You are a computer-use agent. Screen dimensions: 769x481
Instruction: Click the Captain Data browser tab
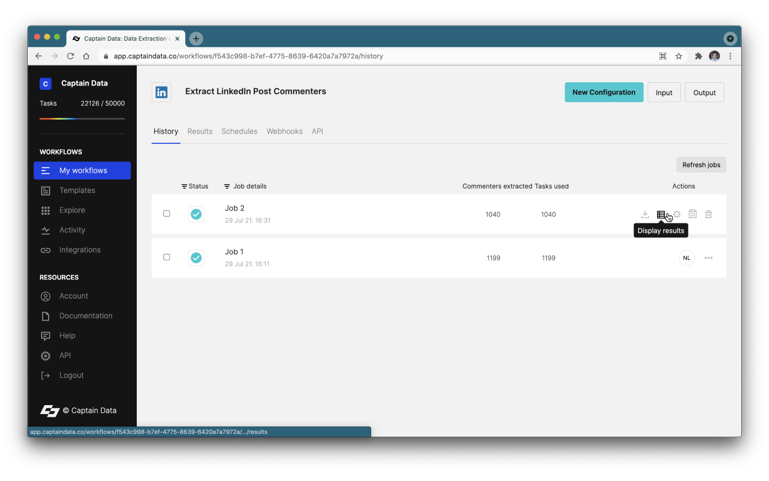pyautogui.click(x=126, y=38)
